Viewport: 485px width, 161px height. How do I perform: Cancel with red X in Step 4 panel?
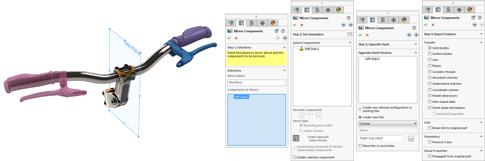[433, 25]
